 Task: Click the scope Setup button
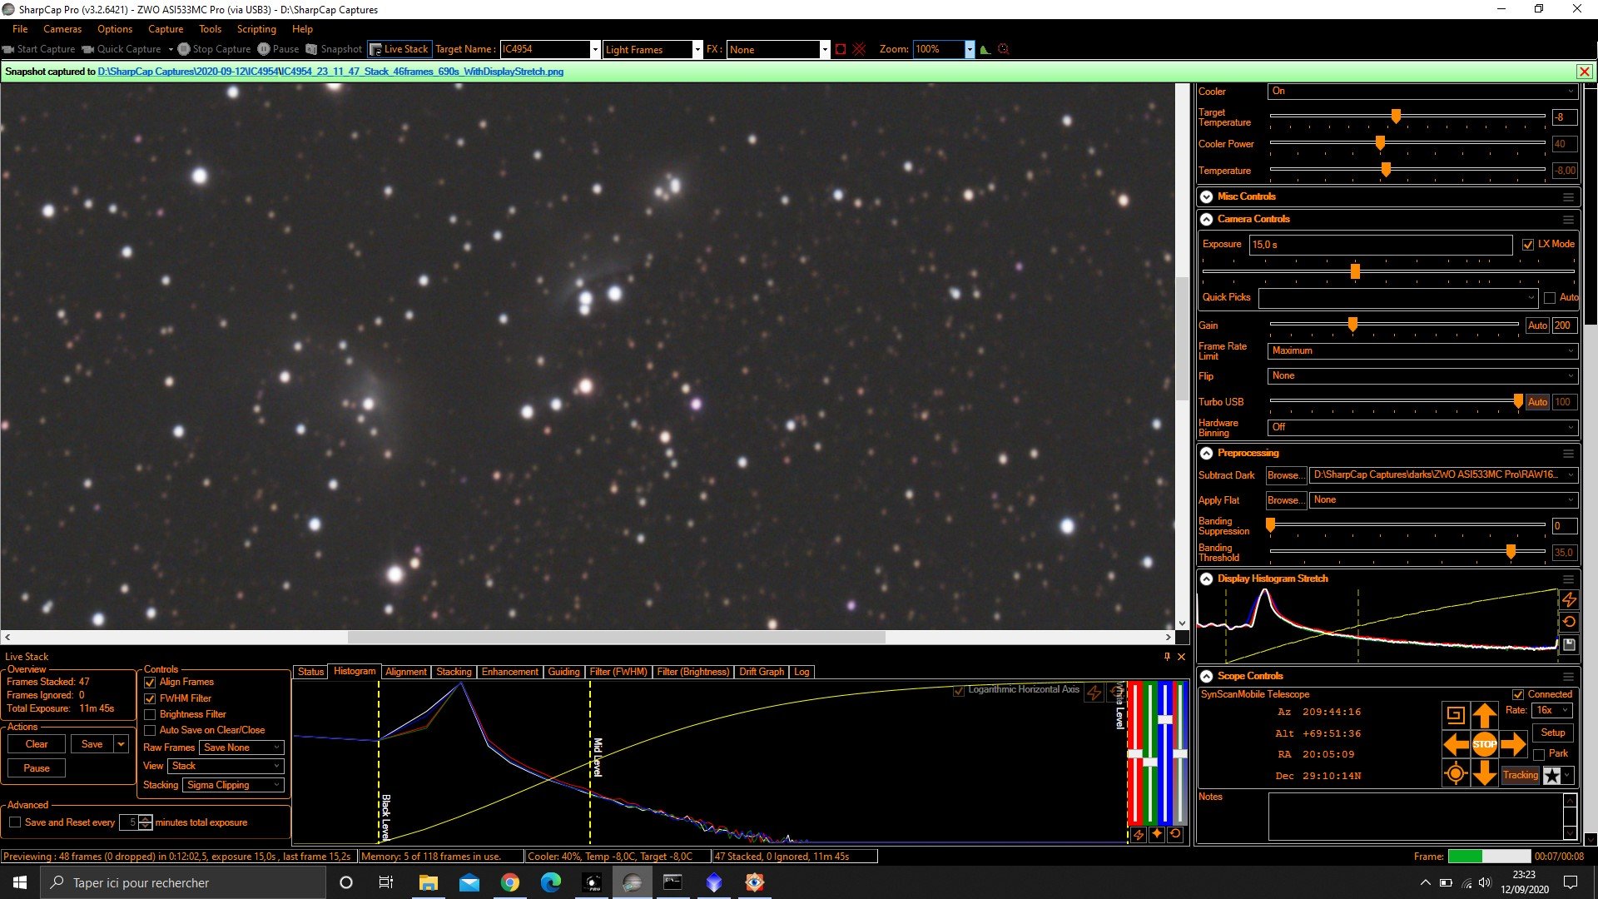coord(1553,733)
